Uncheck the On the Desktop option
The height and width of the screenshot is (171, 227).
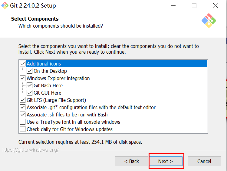point(30,71)
